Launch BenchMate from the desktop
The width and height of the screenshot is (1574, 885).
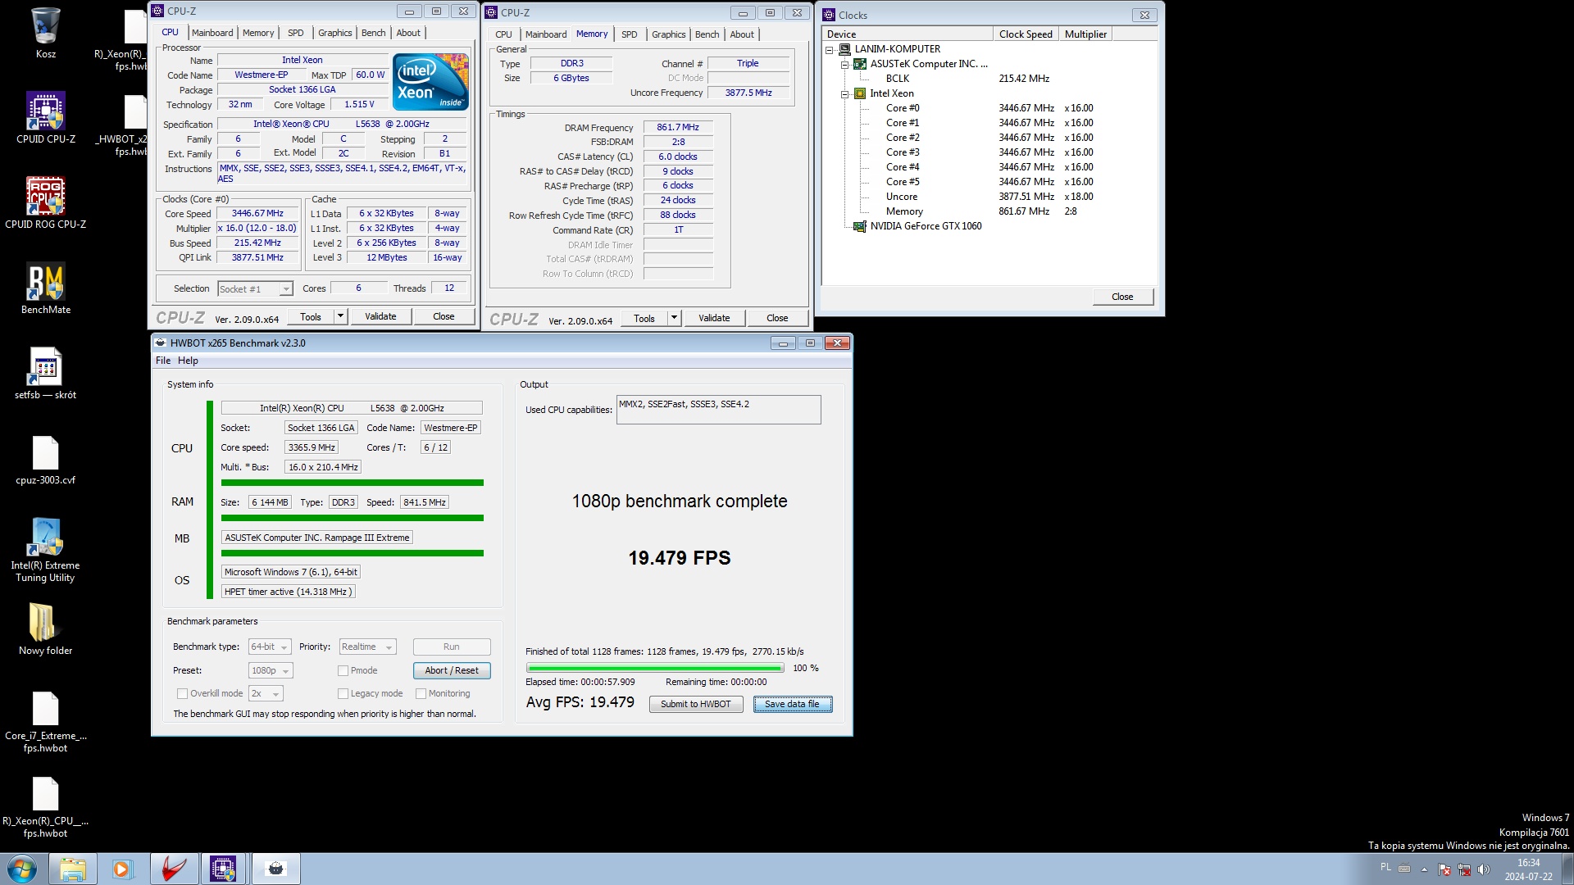[46, 288]
